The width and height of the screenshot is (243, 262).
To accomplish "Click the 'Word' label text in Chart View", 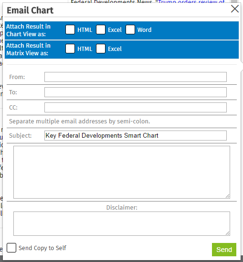I will tap(144, 30).
